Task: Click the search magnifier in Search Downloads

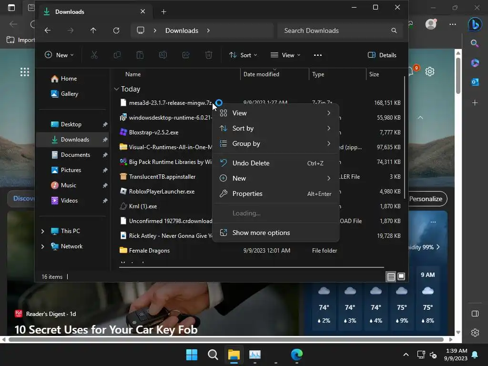Action: [394, 30]
